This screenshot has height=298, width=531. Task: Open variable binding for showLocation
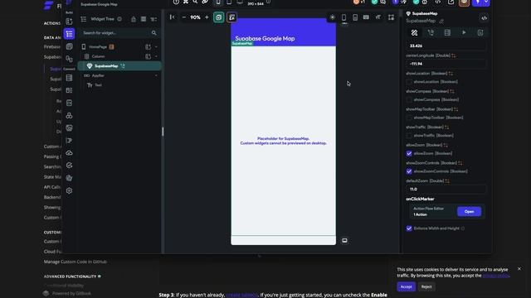click(451, 74)
